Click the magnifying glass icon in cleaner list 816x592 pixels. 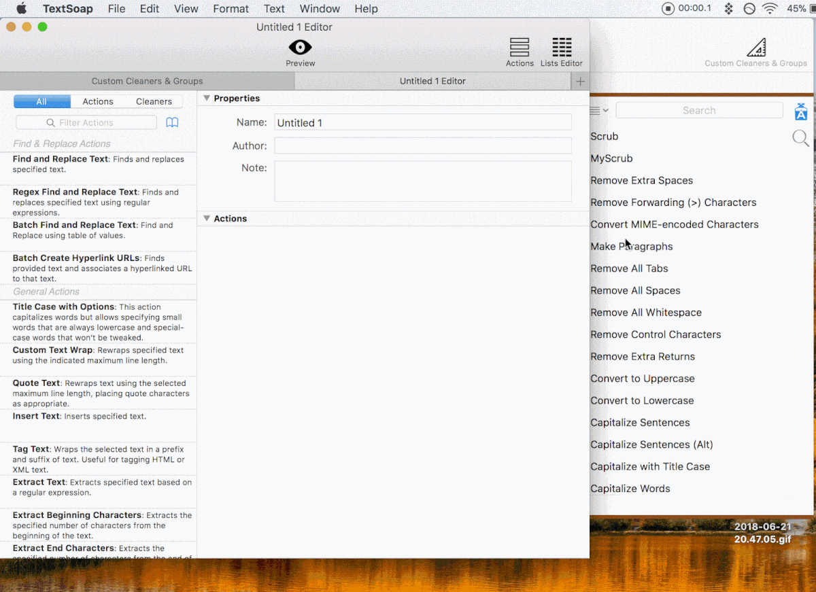click(801, 138)
